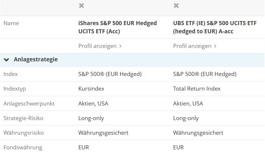Click the Währungsrisiko row label
265x154 pixels.
24,133
